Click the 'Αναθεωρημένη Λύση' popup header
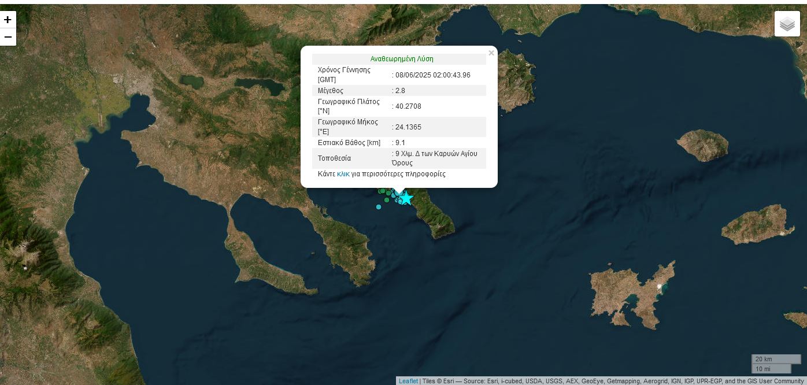807x385 pixels. pyautogui.click(x=401, y=59)
